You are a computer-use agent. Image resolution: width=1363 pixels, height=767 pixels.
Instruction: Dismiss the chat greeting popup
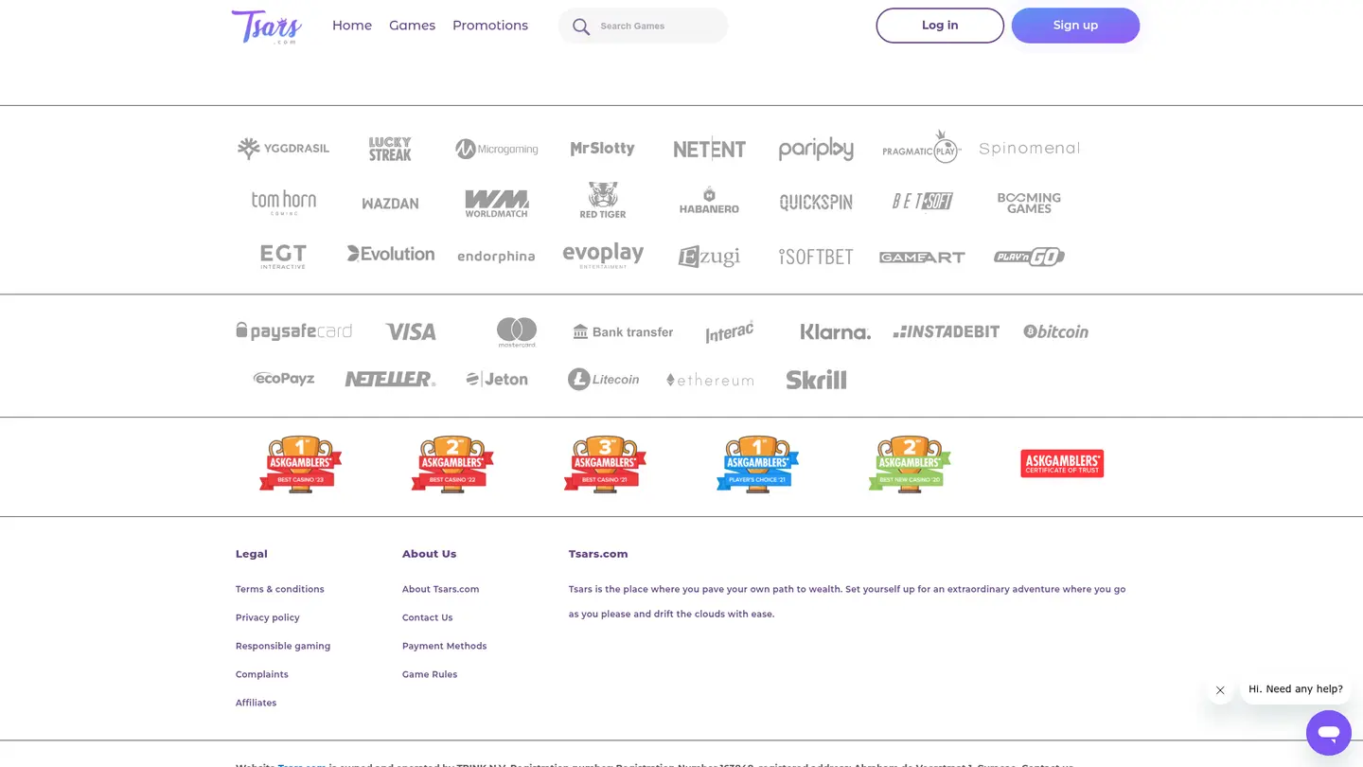(x=1220, y=690)
